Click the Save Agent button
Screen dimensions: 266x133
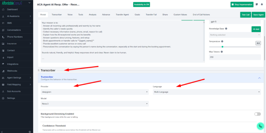click(x=258, y=15)
